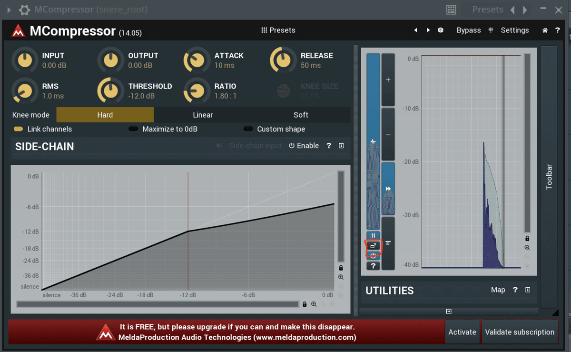571x352 pixels.
Task: Click the home icon in the header
Action: click(x=544, y=30)
